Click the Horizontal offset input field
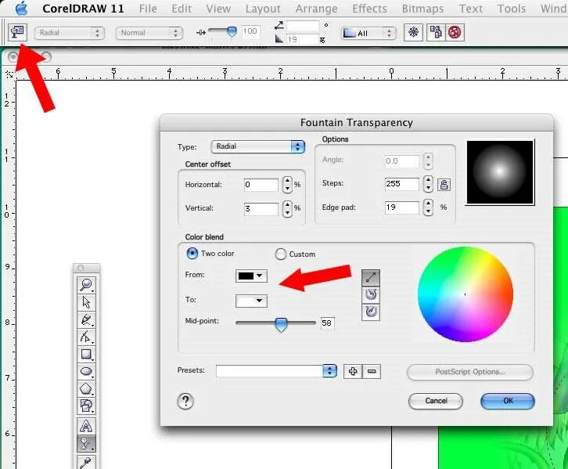 [x=261, y=185]
